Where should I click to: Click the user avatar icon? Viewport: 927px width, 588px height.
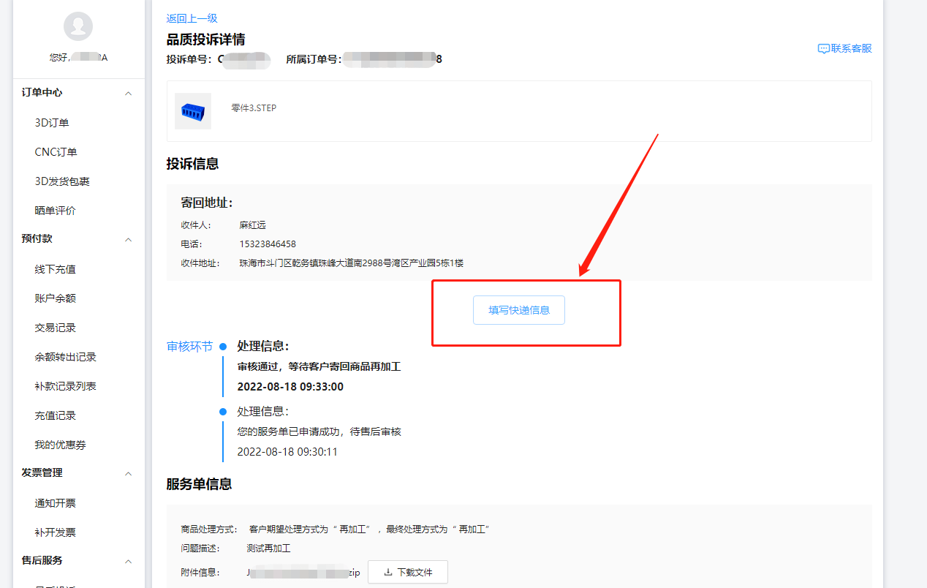pyautogui.click(x=78, y=26)
